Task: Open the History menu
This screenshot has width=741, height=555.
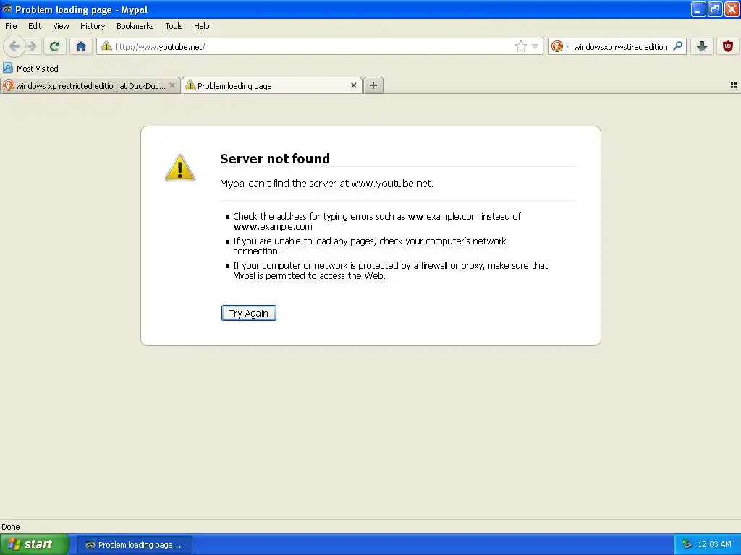Action: click(x=93, y=27)
